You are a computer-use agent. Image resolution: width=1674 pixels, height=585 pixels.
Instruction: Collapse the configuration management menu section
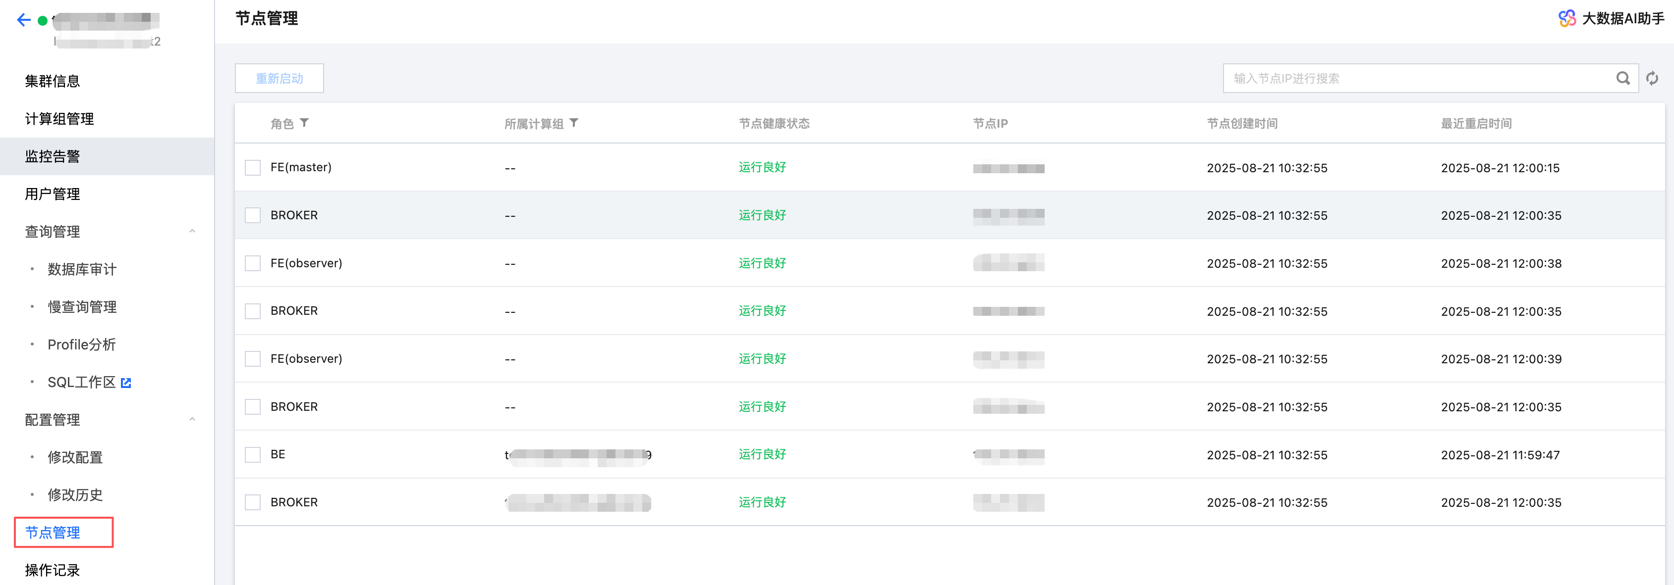(x=192, y=419)
